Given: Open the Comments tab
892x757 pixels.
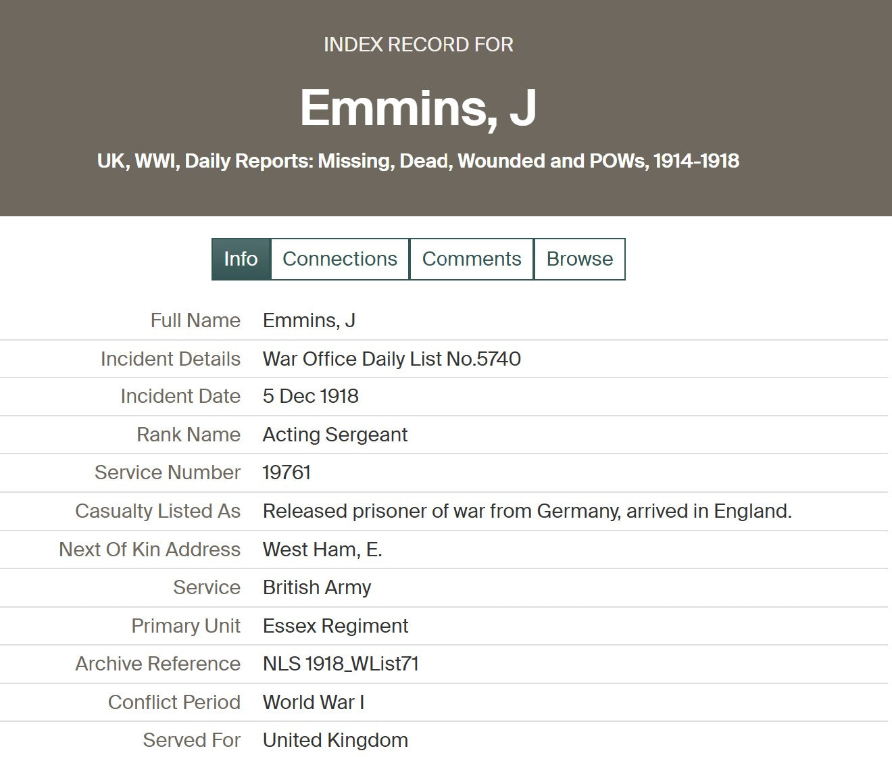Looking at the screenshot, I should click(x=472, y=259).
